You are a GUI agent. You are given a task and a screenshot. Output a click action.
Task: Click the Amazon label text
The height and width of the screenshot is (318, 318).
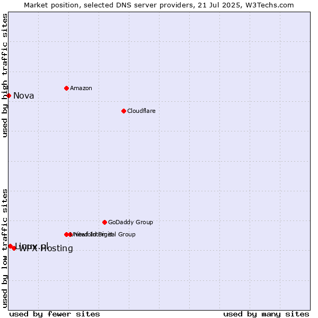click(x=81, y=88)
